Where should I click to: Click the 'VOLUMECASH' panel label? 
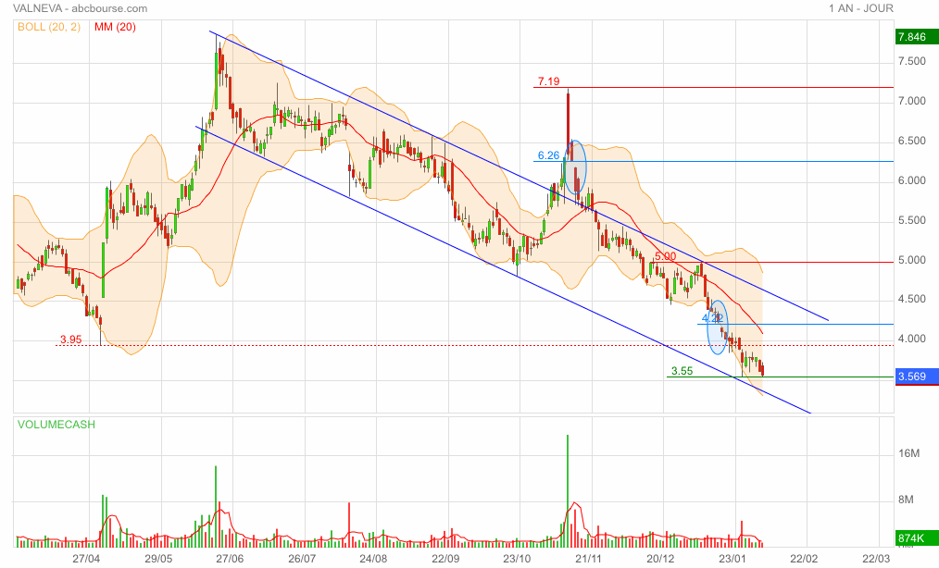(x=56, y=425)
